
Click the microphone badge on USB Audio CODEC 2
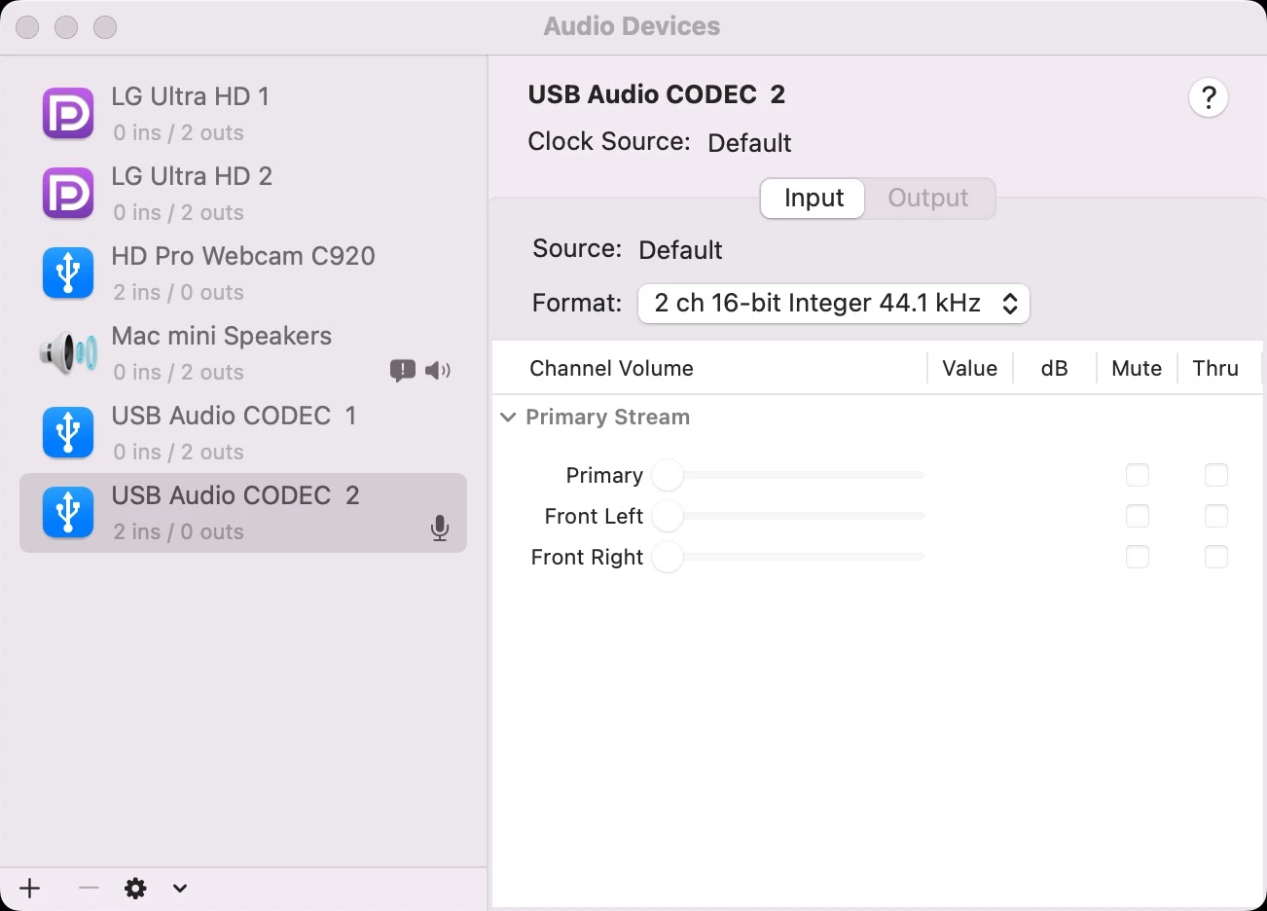440,528
